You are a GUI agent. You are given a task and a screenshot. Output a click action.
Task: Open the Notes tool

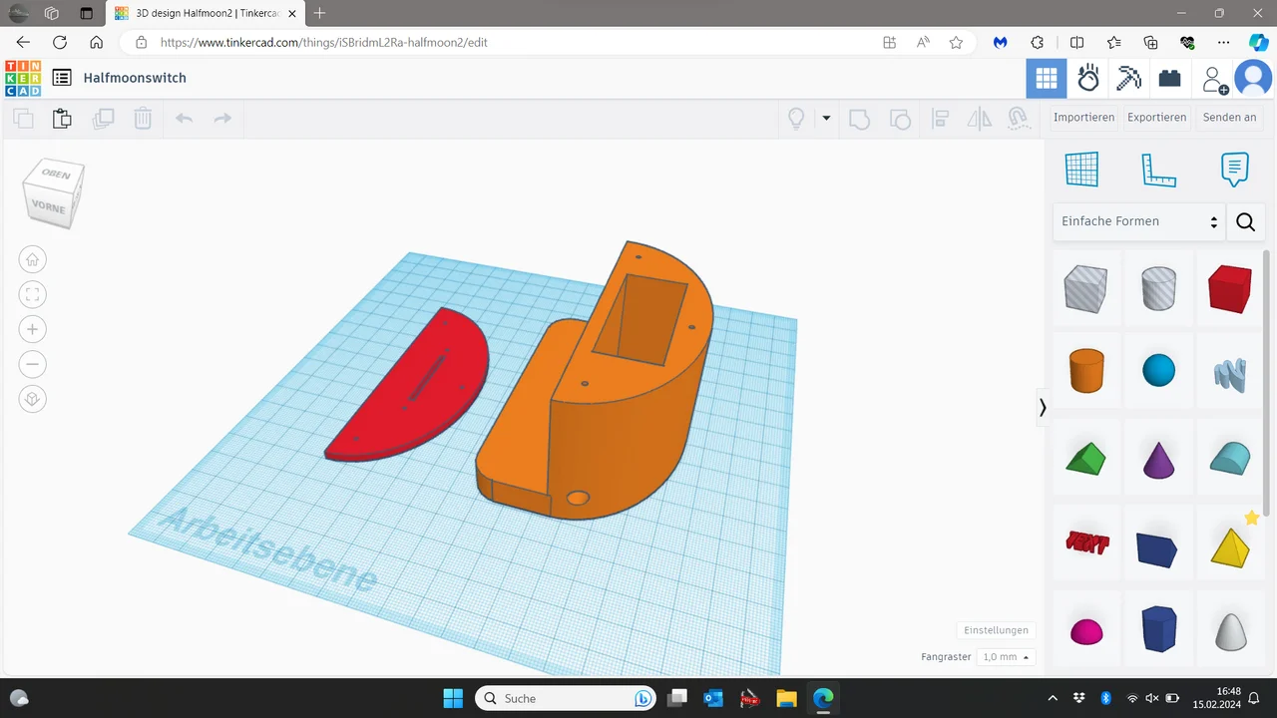(x=1234, y=170)
